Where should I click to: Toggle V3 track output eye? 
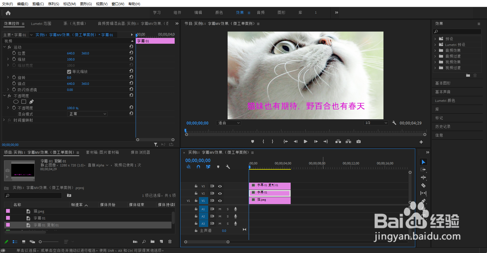click(220, 186)
